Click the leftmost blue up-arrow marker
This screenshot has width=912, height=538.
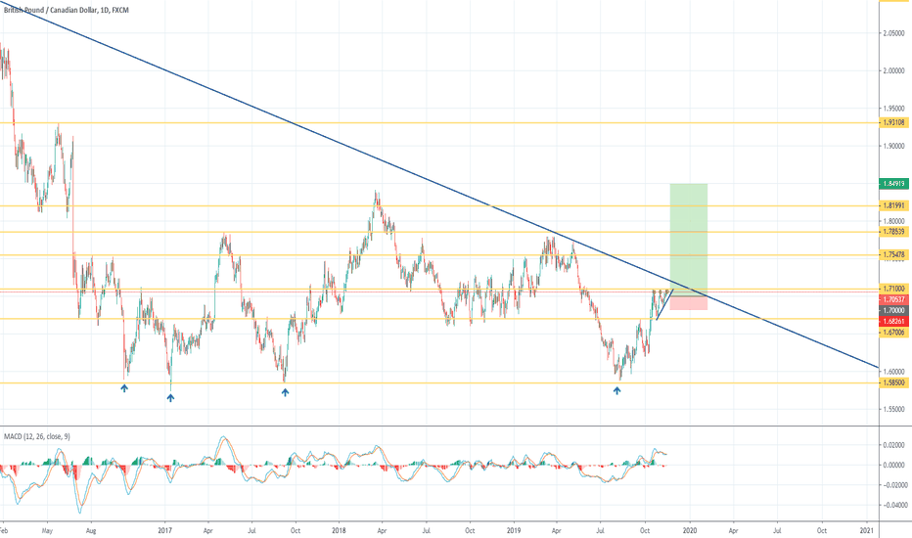[x=124, y=388]
